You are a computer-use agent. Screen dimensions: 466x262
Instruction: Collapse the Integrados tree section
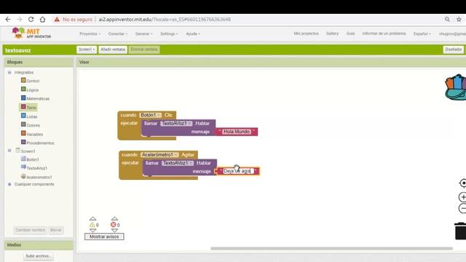click(x=9, y=73)
